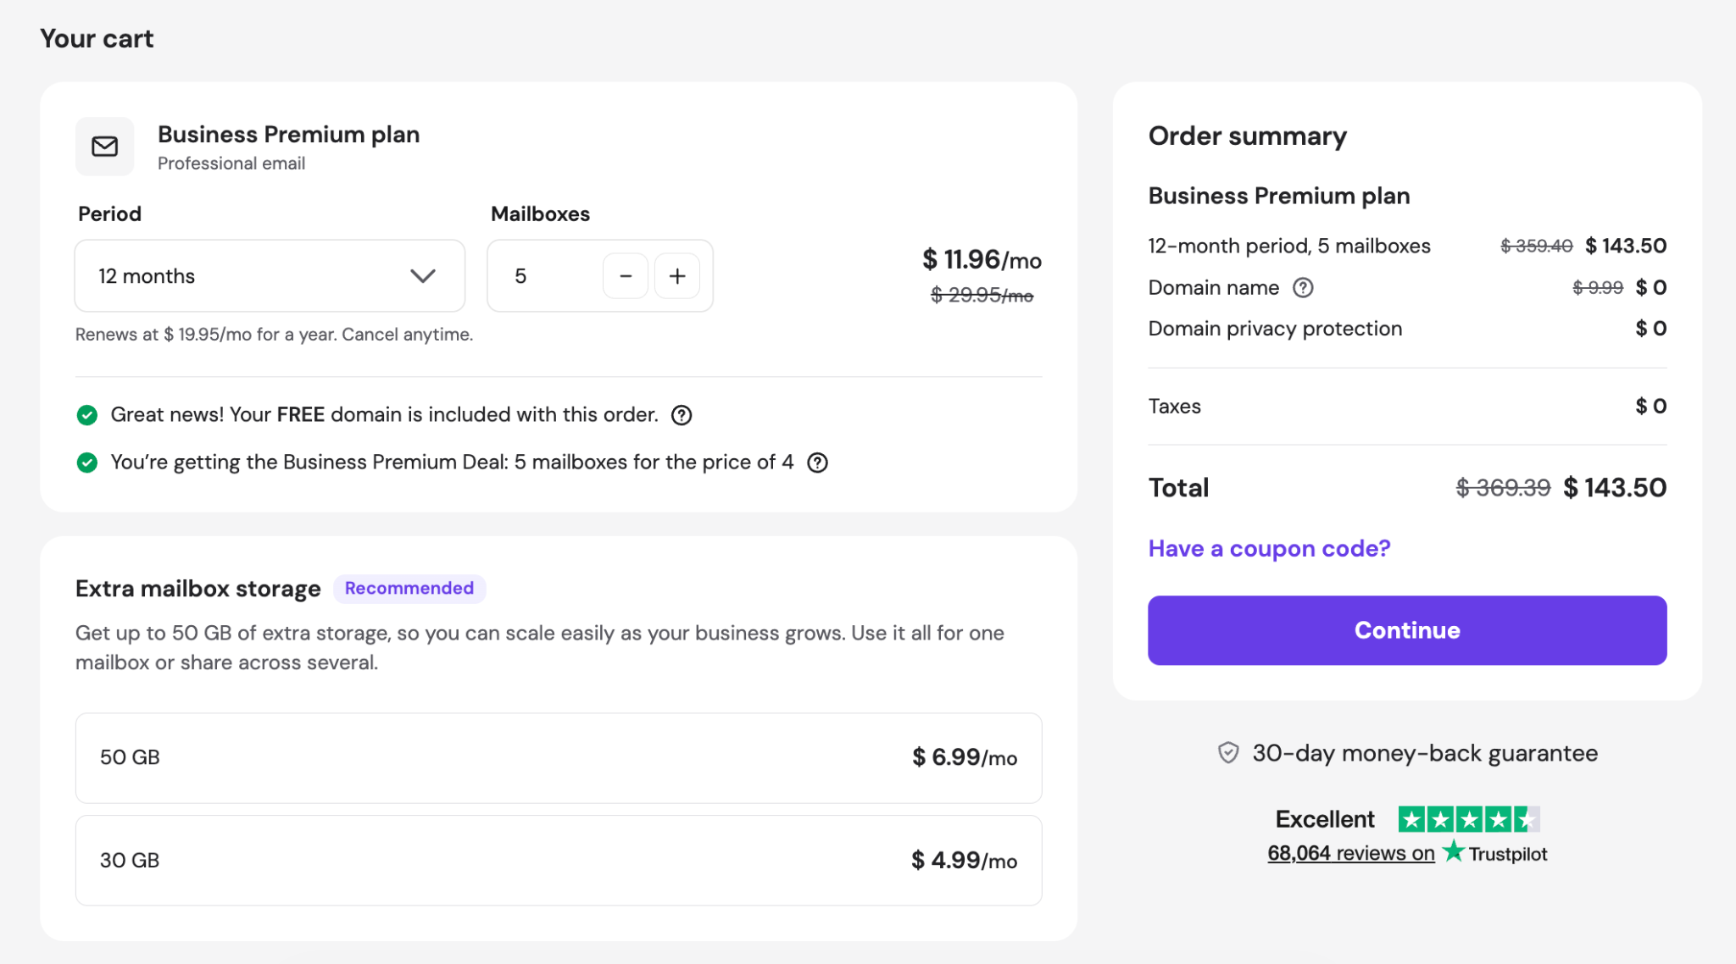Click green checkmark beside free domain notice
Screen dimensions: 1736x964
pyautogui.click(x=86, y=415)
